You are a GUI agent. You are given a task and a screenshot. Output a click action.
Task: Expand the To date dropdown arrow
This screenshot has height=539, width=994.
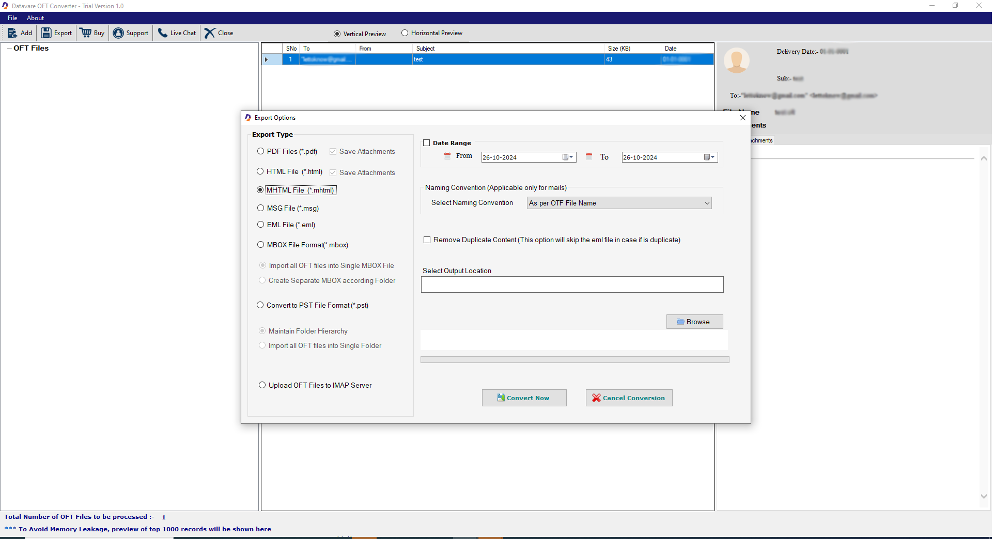coord(713,157)
